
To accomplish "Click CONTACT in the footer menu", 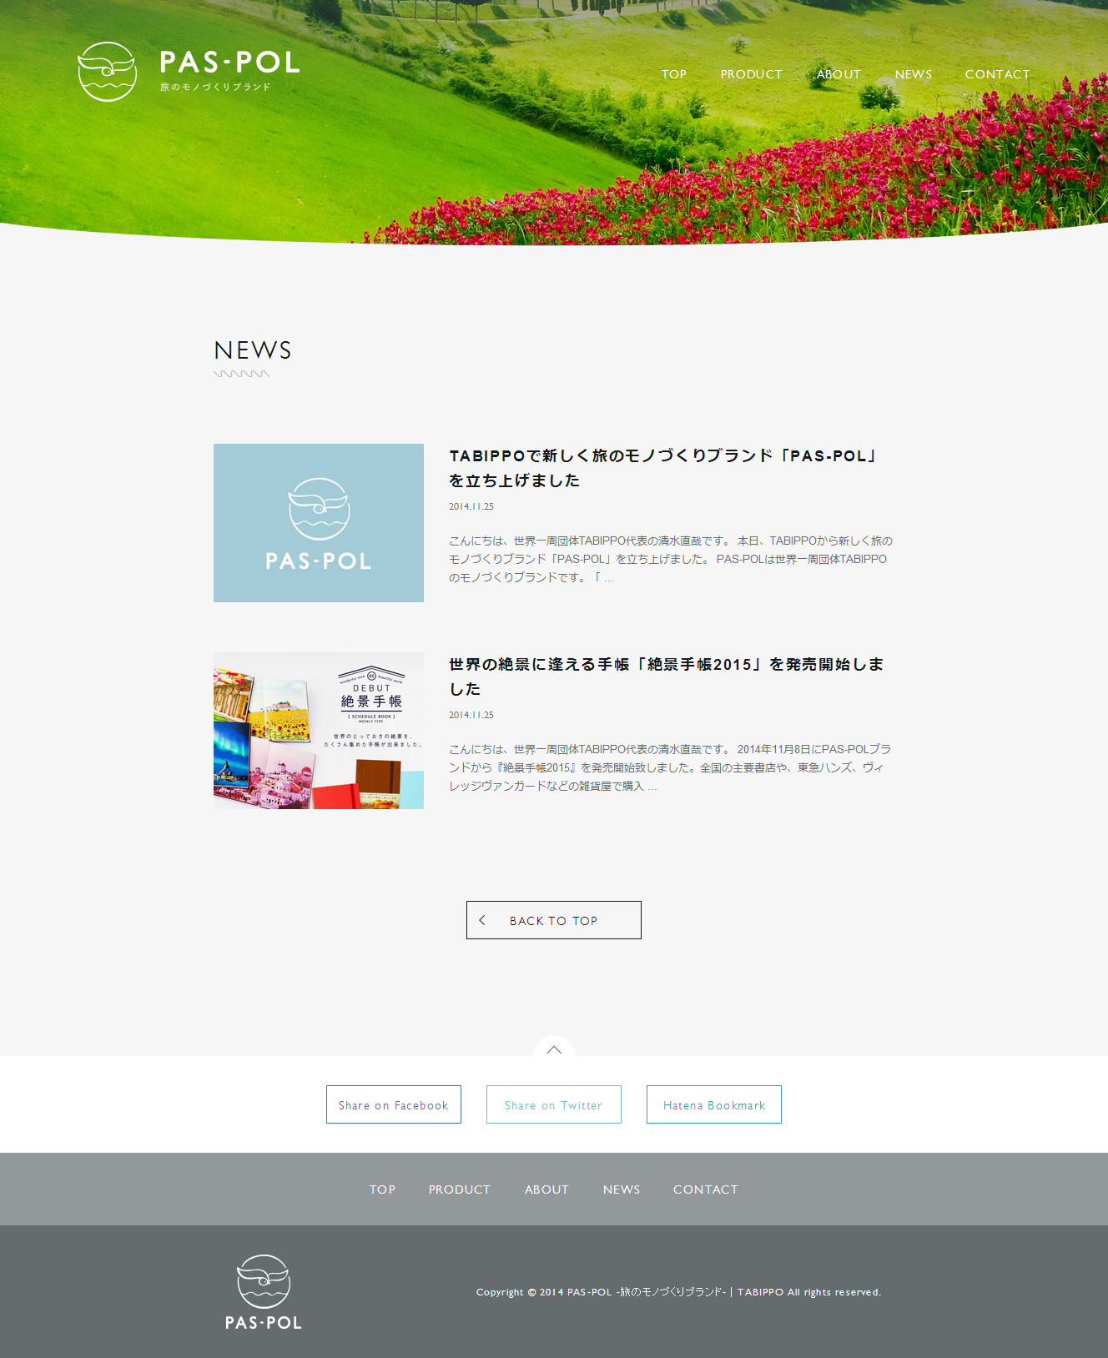I will pos(705,1190).
